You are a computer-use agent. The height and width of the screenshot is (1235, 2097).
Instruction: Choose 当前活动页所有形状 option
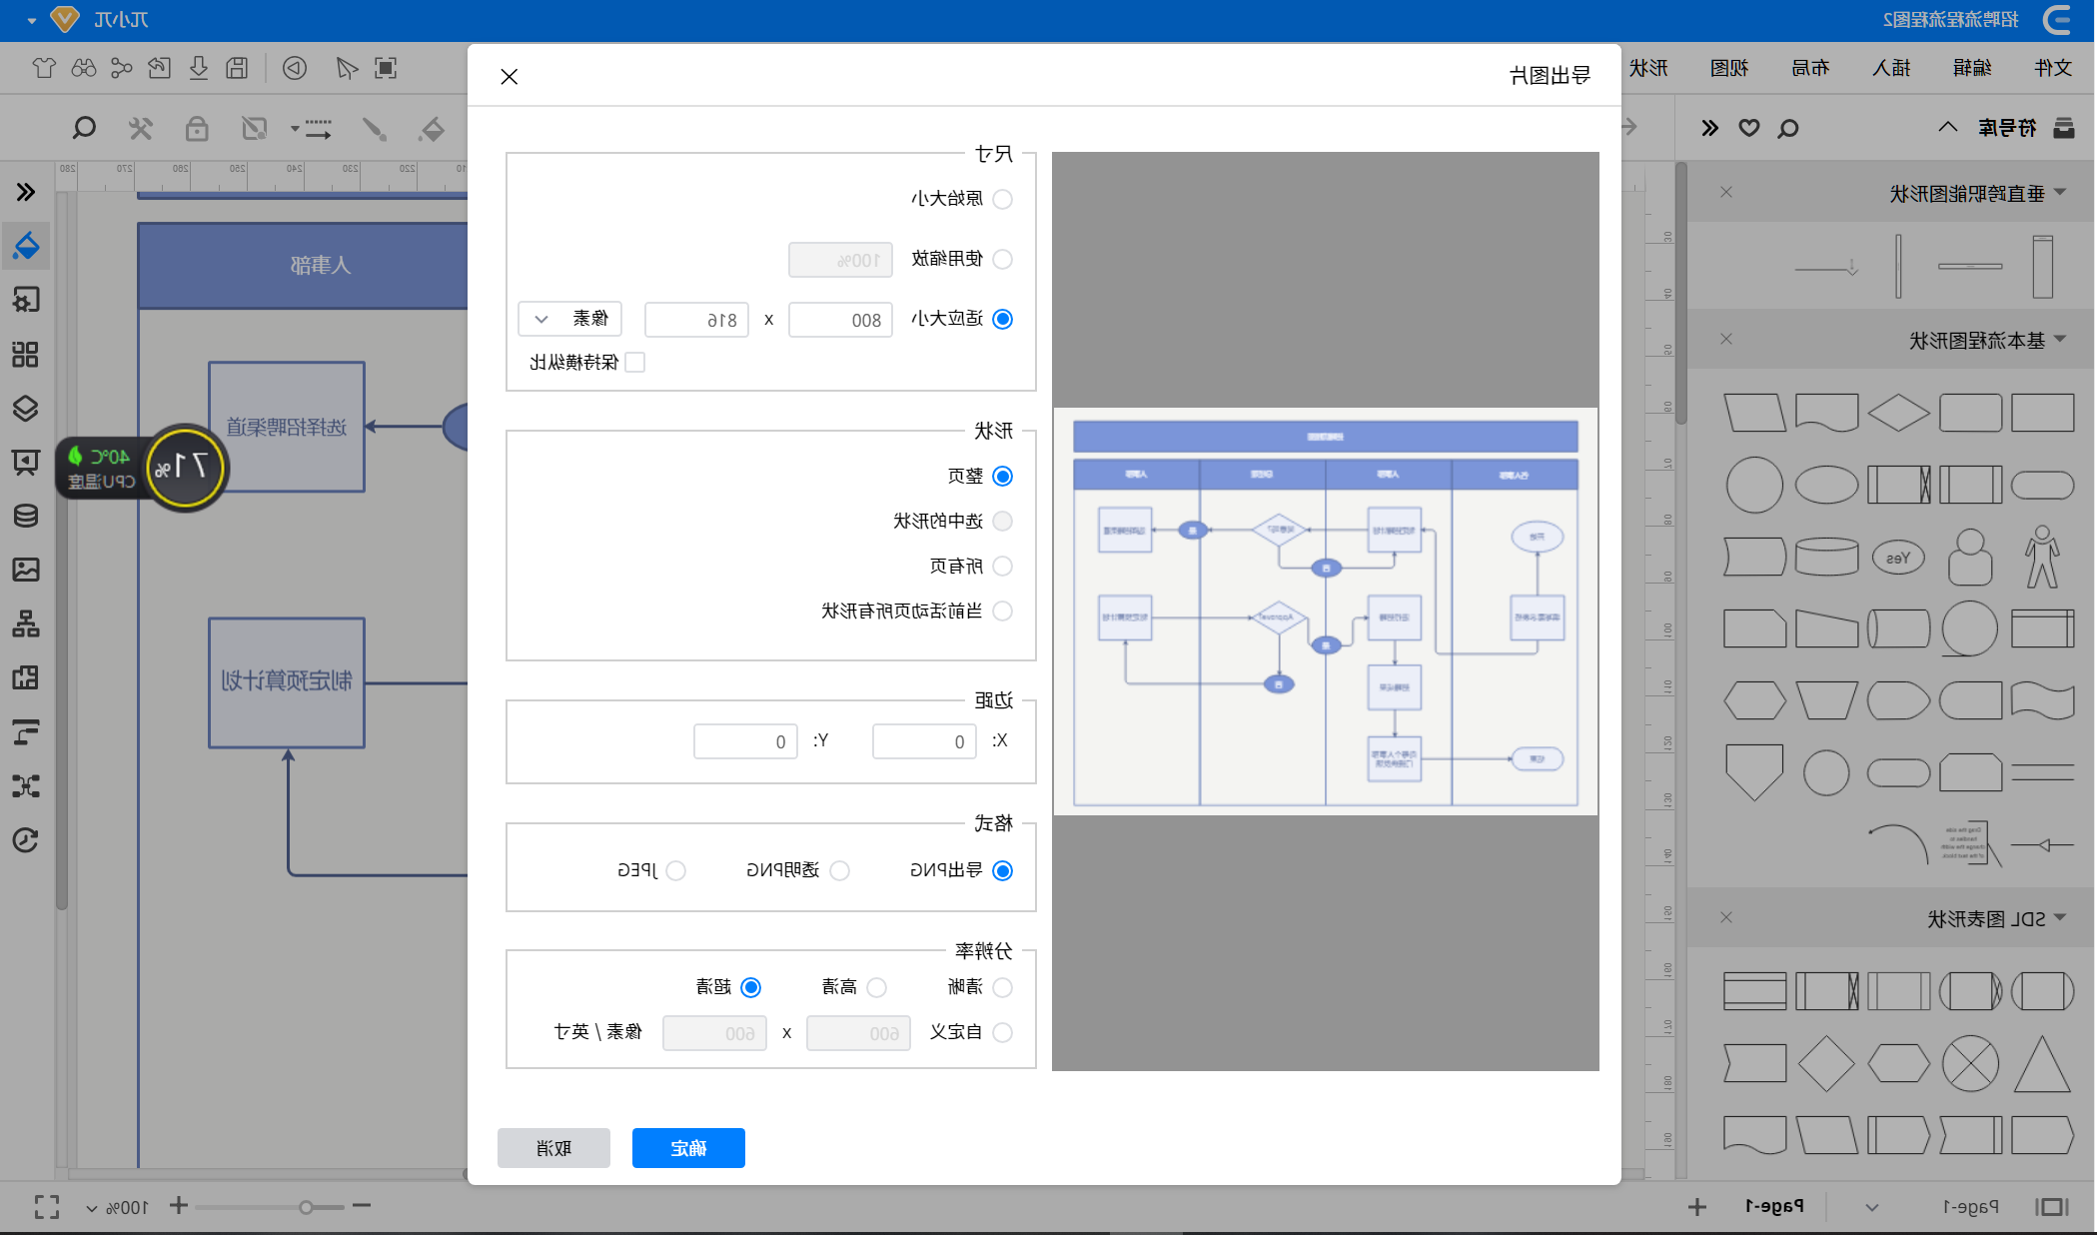point(1002,611)
